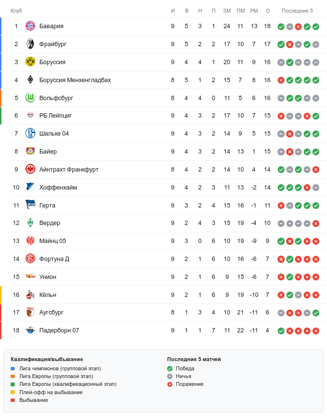Click the Фрайбург club logo
Screen dimensions: 327x416
31,44
